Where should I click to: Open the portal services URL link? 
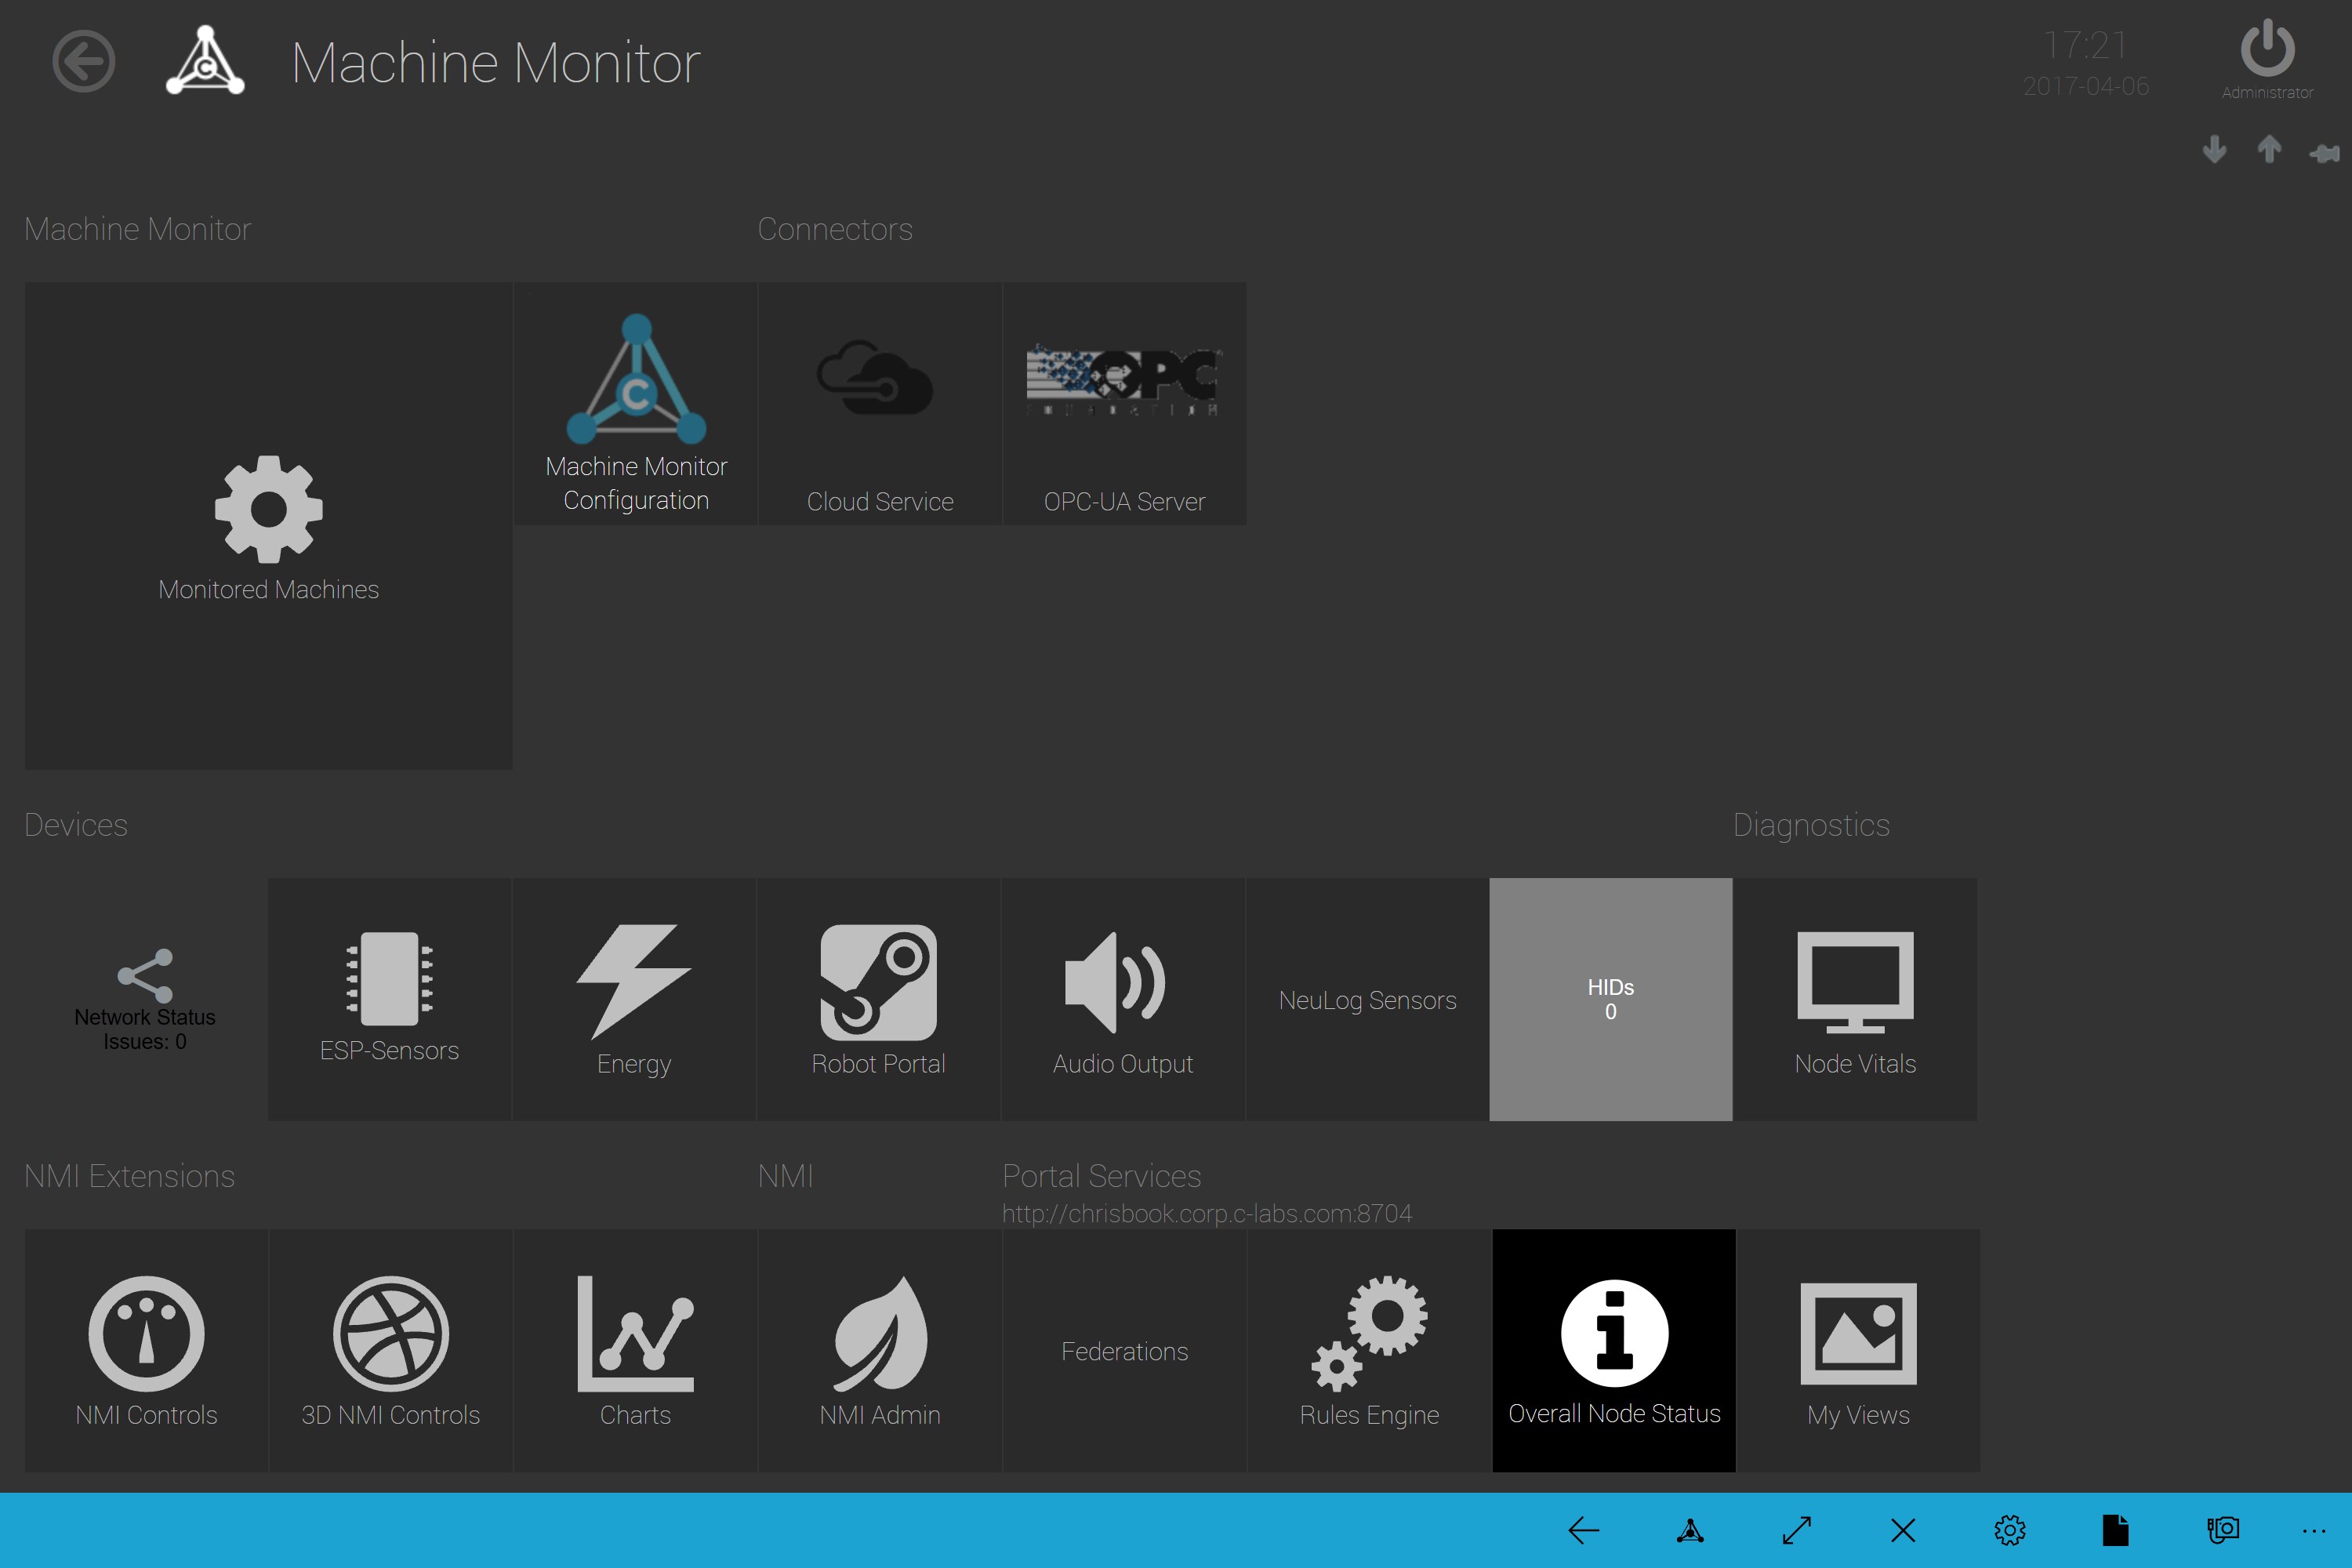(1207, 1214)
